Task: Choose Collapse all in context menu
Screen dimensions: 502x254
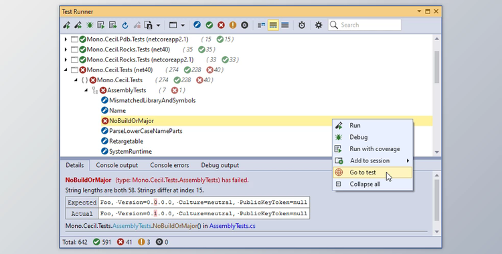Action: click(x=373, y=184)
